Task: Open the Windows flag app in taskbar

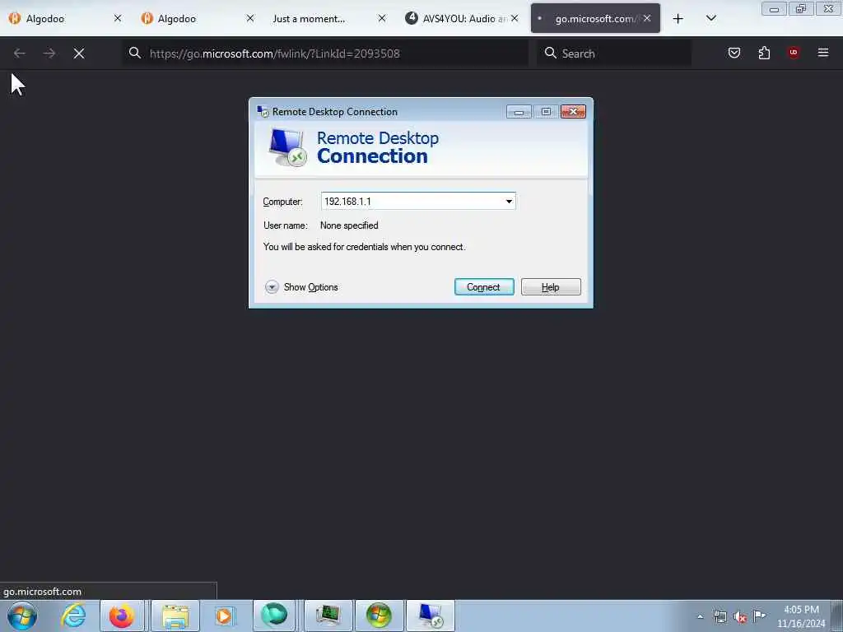Action: coord(379,616)
